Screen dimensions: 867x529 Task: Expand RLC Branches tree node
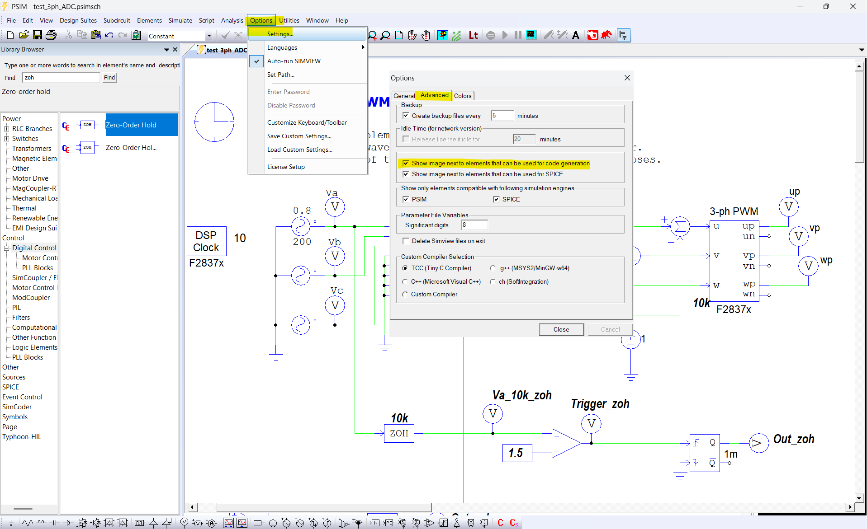pyautogui.click(x=7, y=129)
